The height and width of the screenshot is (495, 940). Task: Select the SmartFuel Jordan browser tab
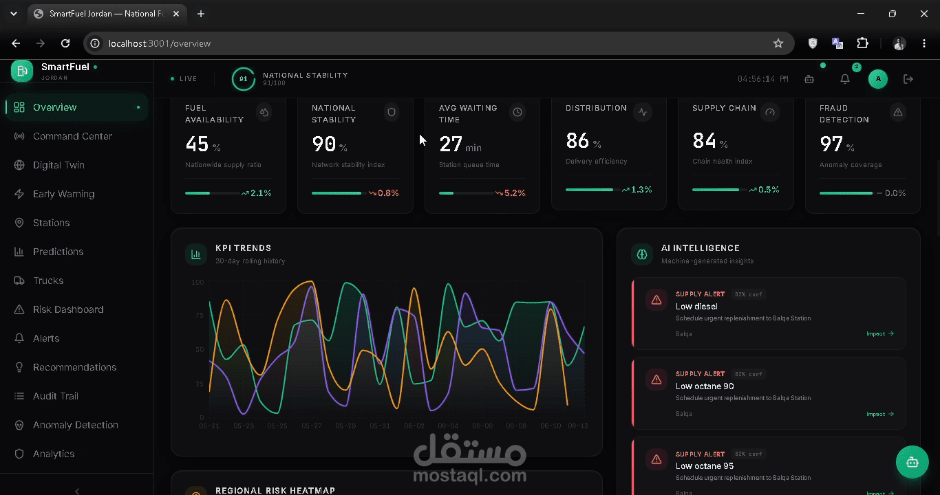point(107,14)
